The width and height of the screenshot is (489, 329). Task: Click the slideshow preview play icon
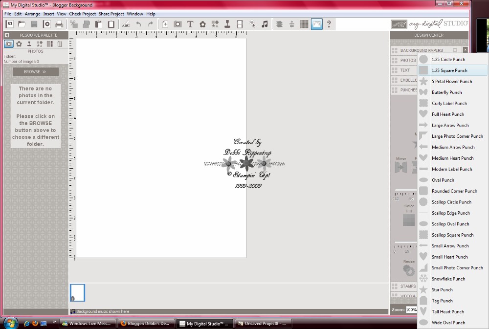pyautogui.click(x=47, y=24)
